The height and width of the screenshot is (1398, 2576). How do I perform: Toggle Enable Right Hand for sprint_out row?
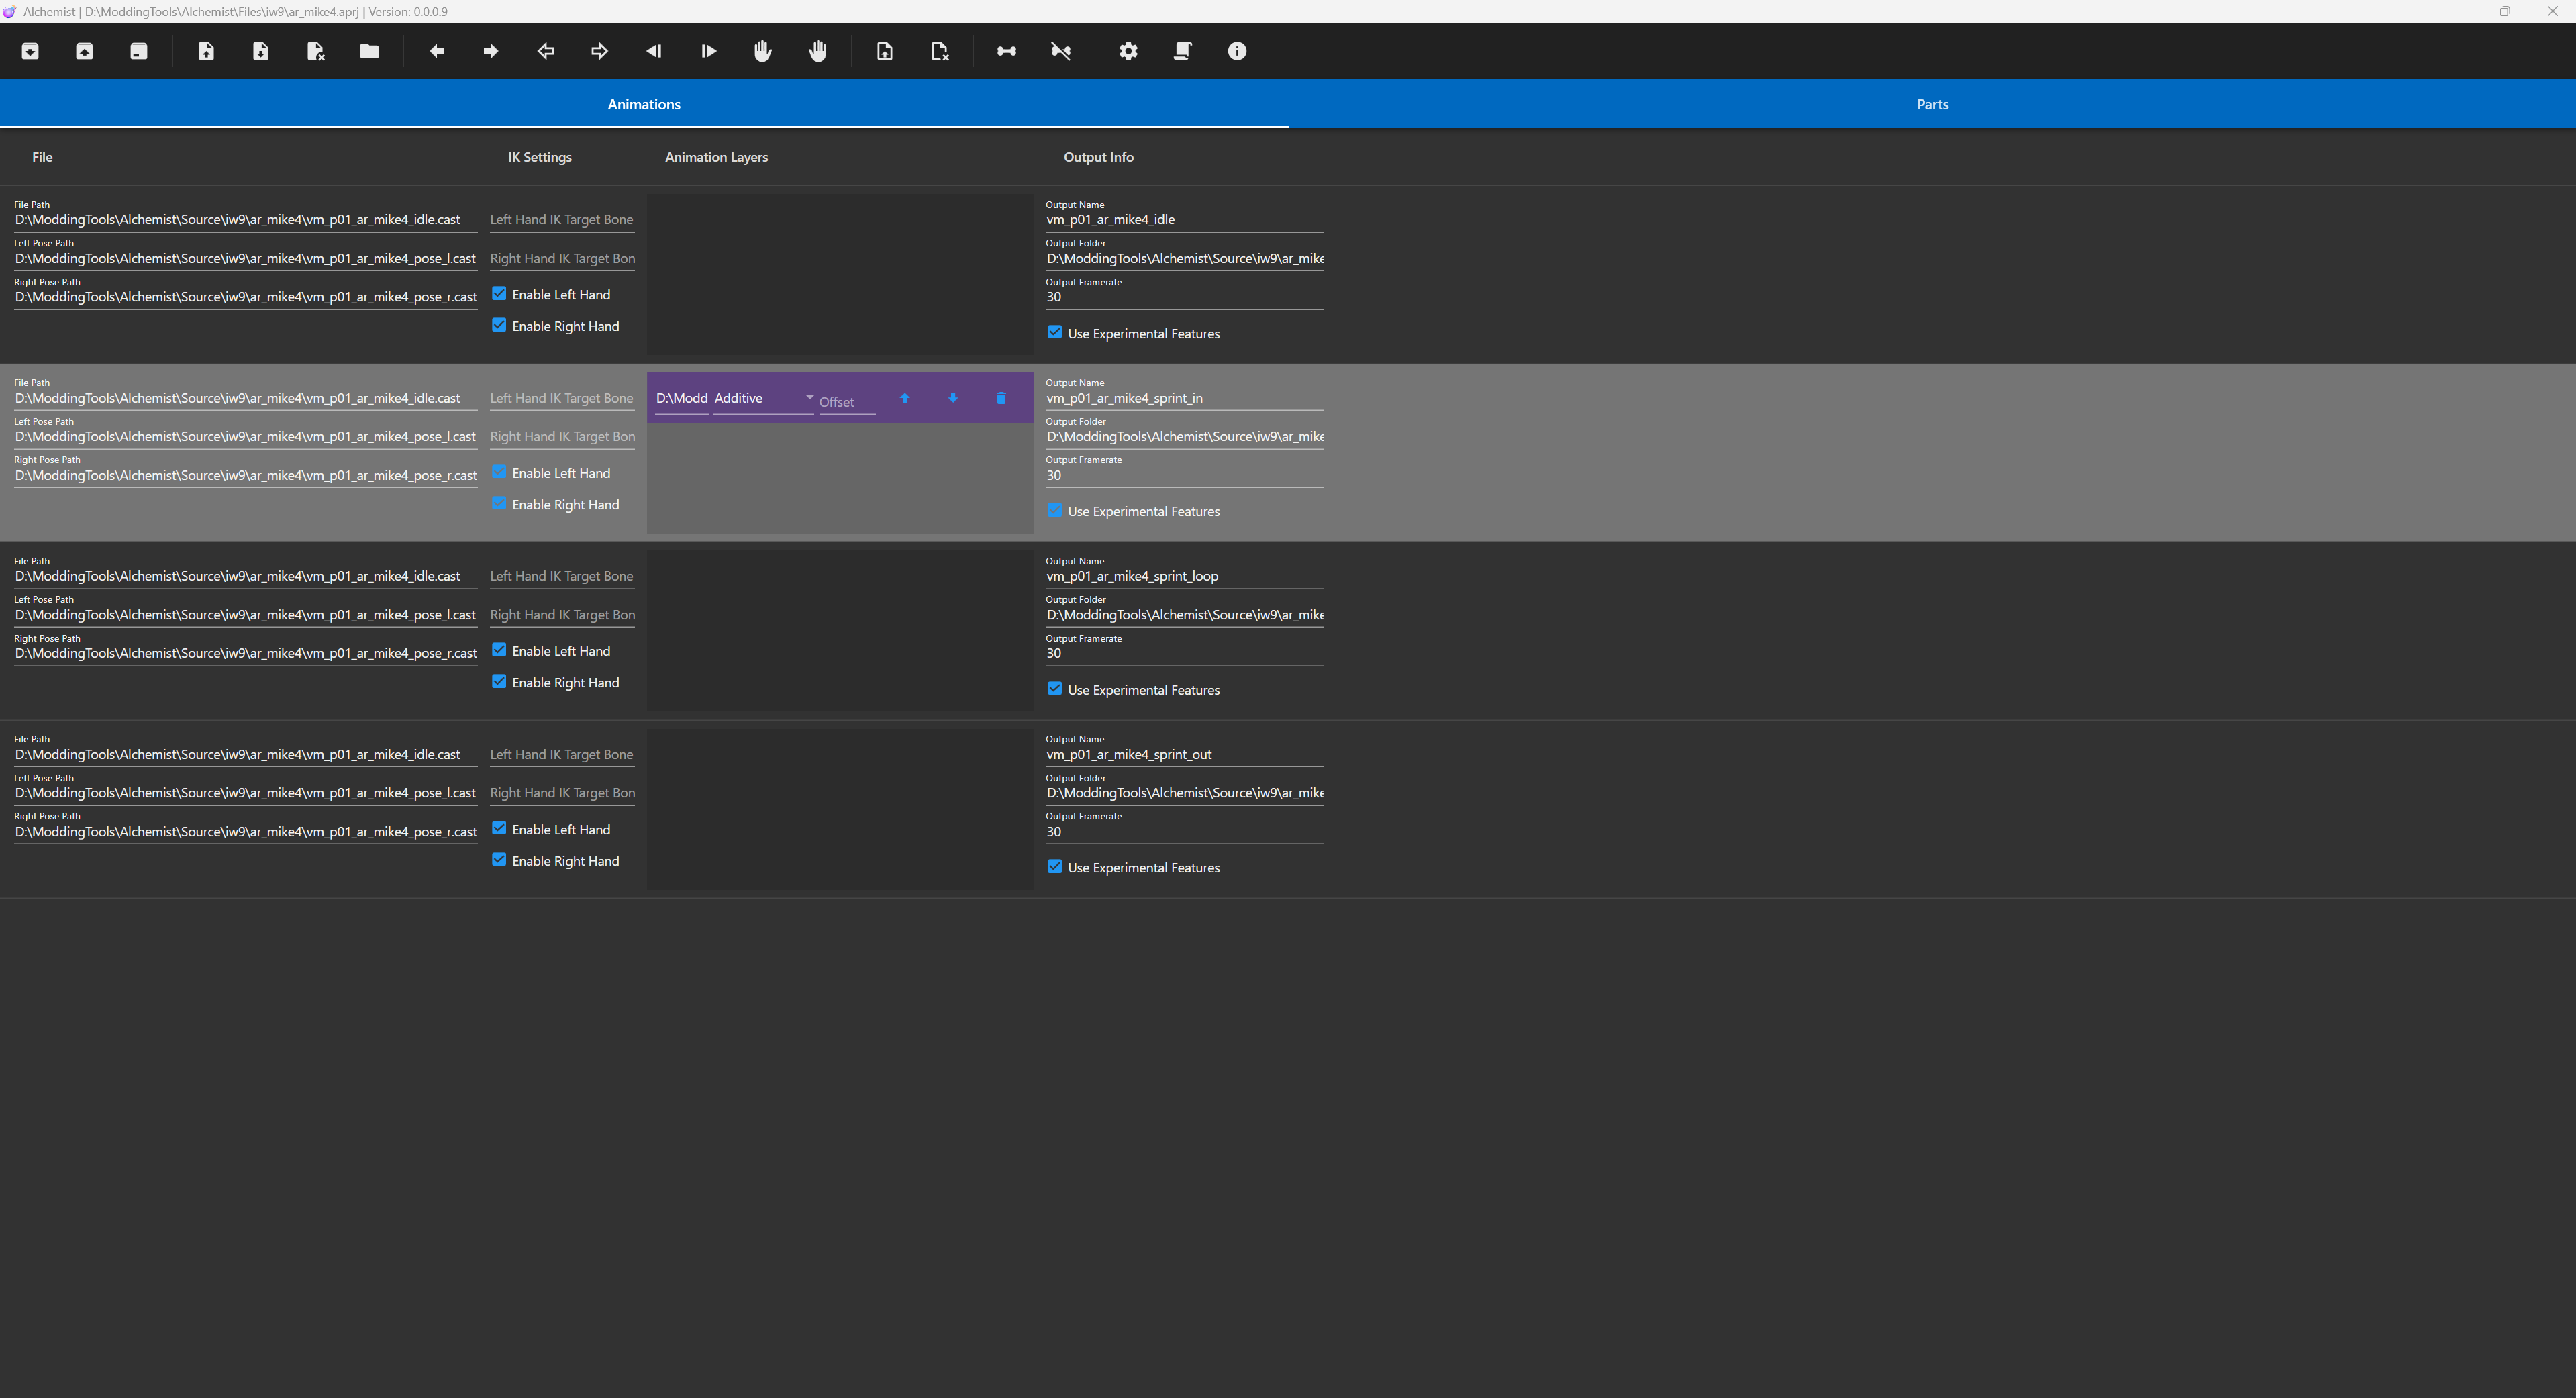point(499,860)
